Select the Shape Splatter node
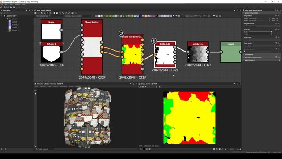Viewport: 282px width, 159px height. point(92,47)
